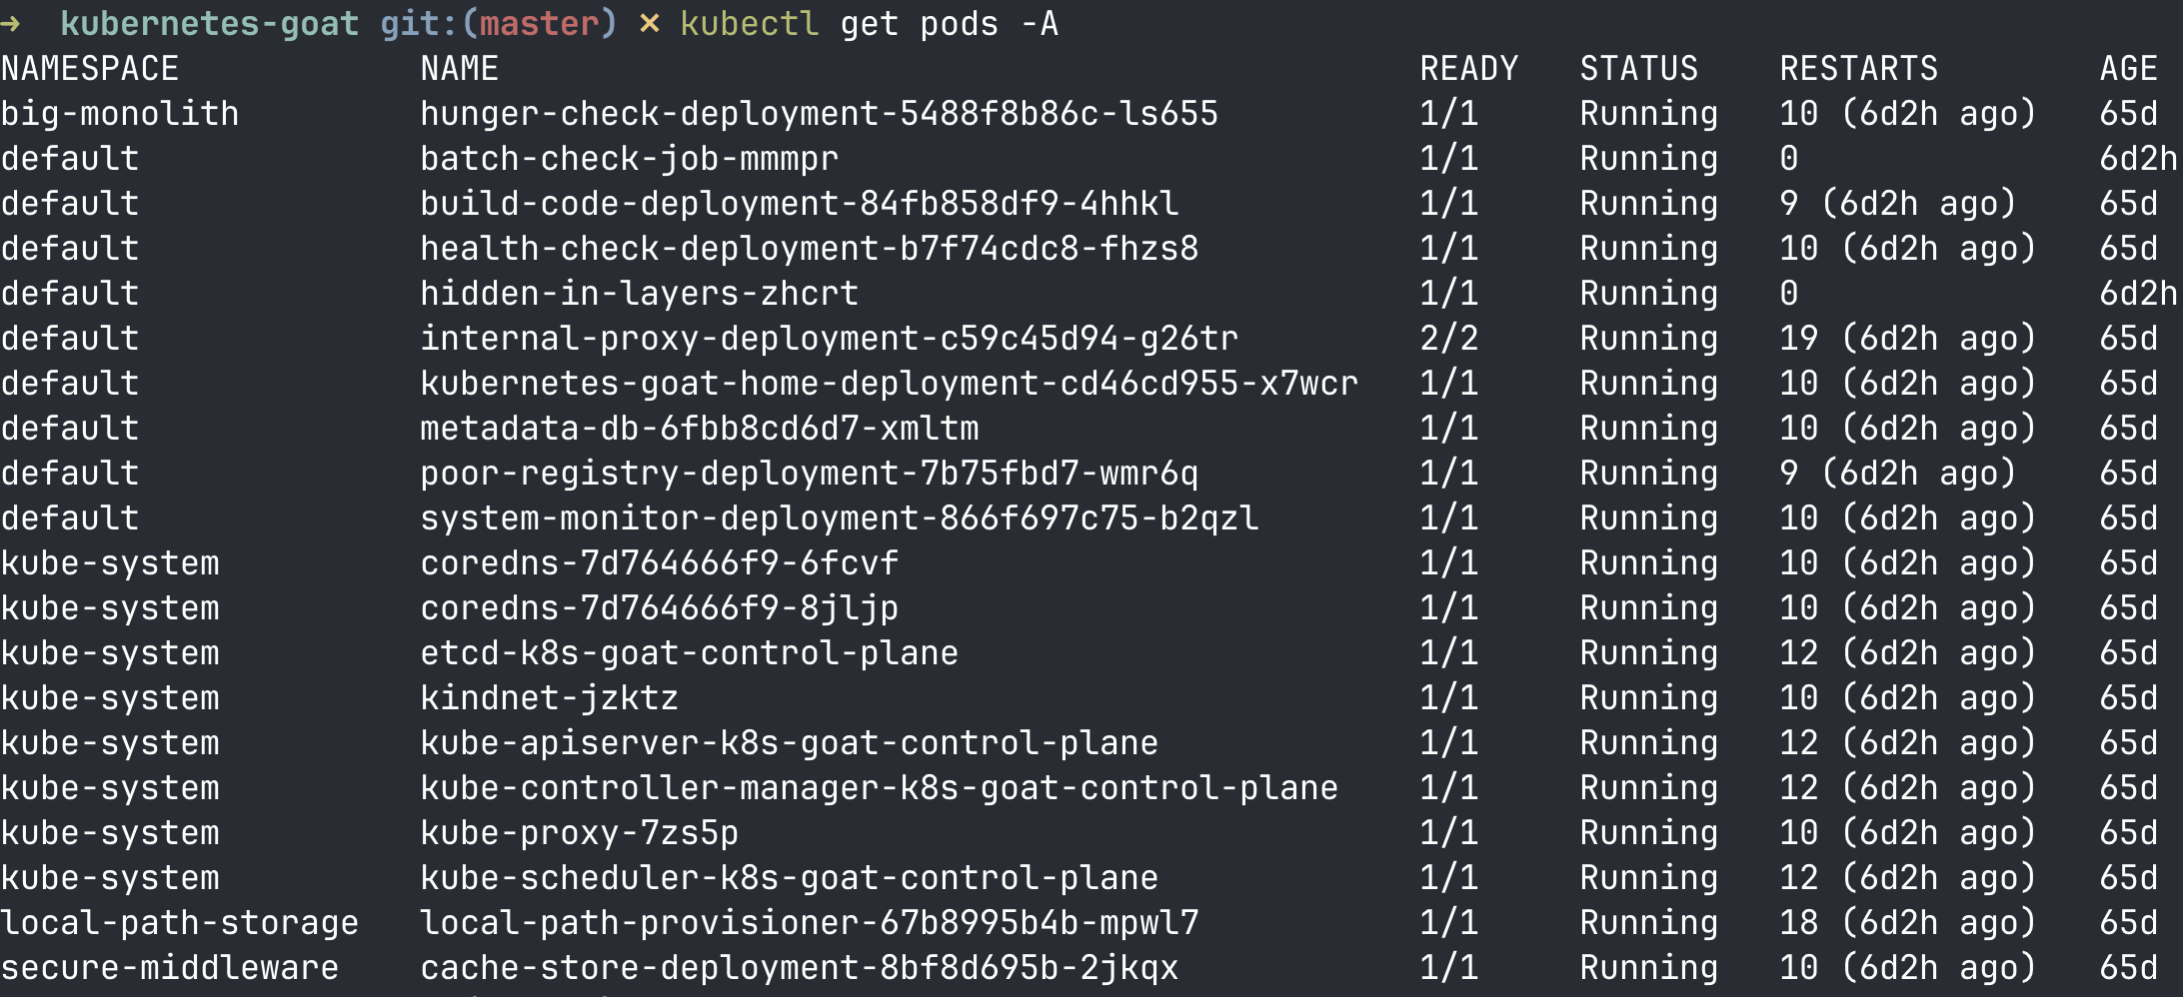Screen dimensions: 2183x997
Task: Click restarts 9 for build-code-deployment
Action: click(1789, 203)
